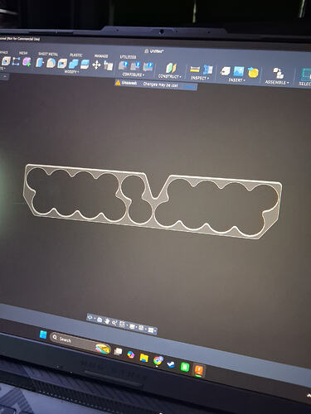Screen dimensions: 311x414
Task: Expand the Construct dropdown menu
Action: pyautogui.click(x=170, y=76)
